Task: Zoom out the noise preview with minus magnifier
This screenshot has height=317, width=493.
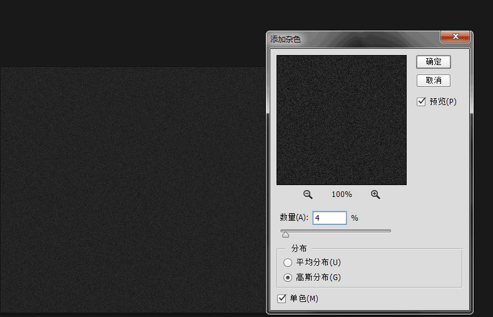Action: click(x=308, y=194)
